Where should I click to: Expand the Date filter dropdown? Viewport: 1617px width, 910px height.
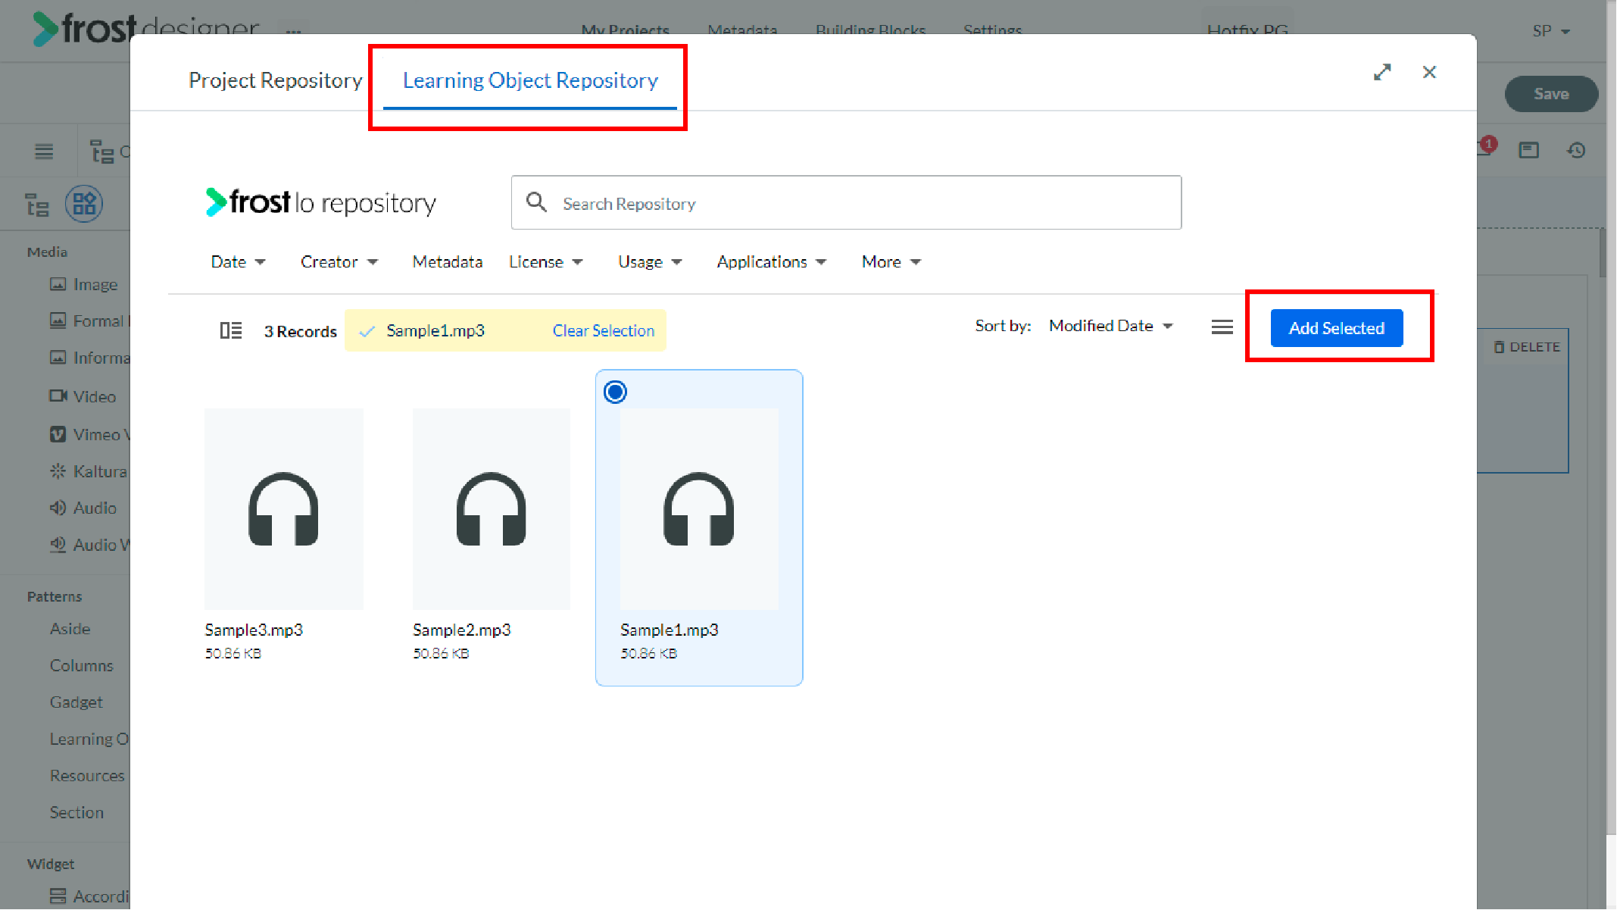[238, 262]
